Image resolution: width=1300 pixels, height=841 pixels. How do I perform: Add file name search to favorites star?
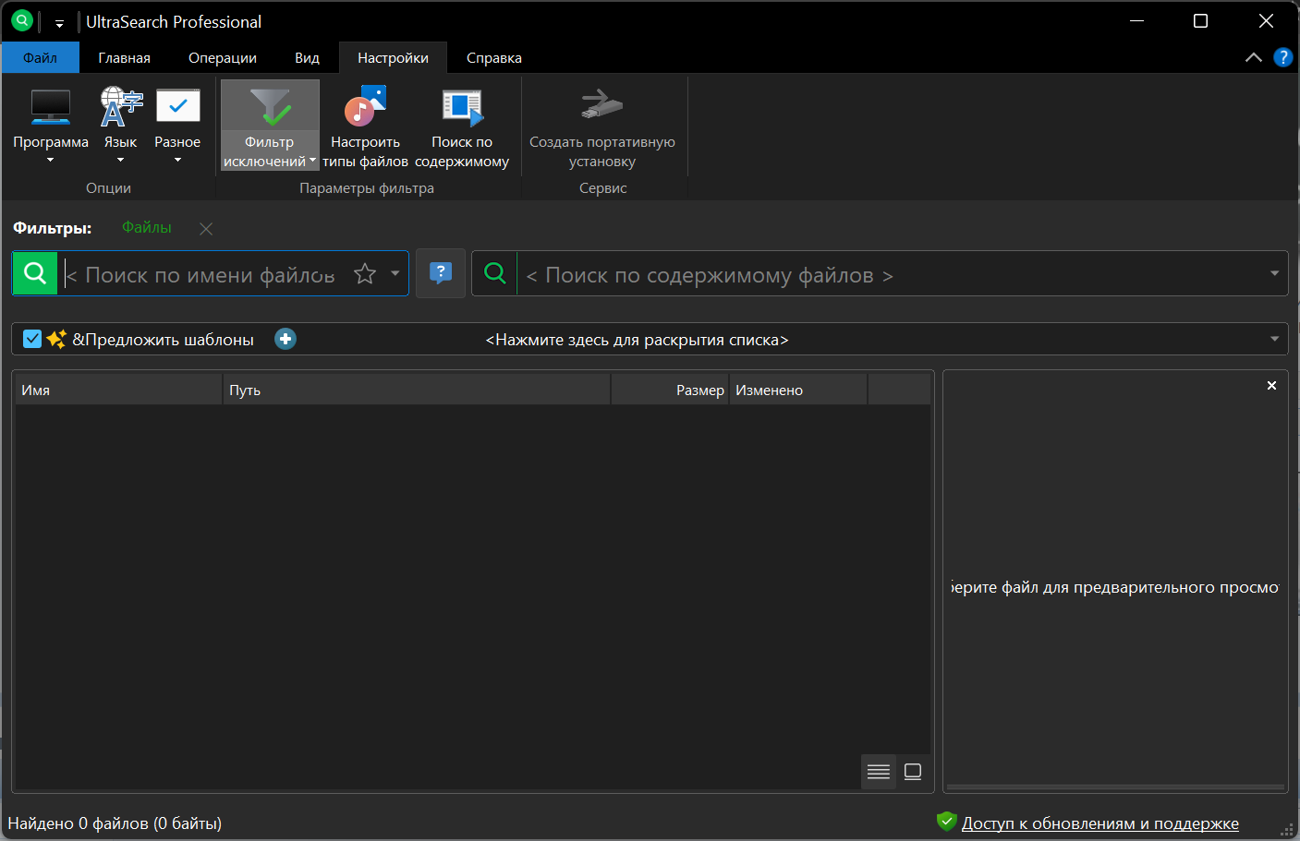pyautogui.click(x=365, y=273)
